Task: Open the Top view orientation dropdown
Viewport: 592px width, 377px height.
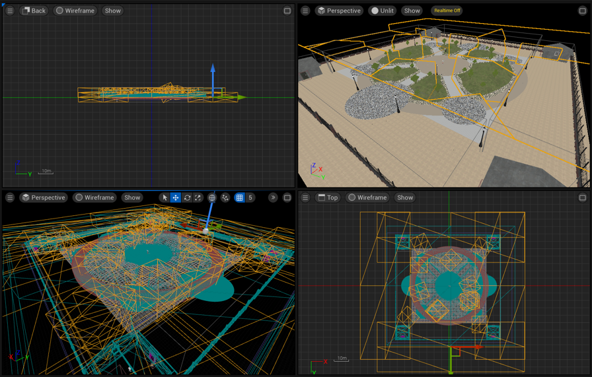Action: pos(328,197)
